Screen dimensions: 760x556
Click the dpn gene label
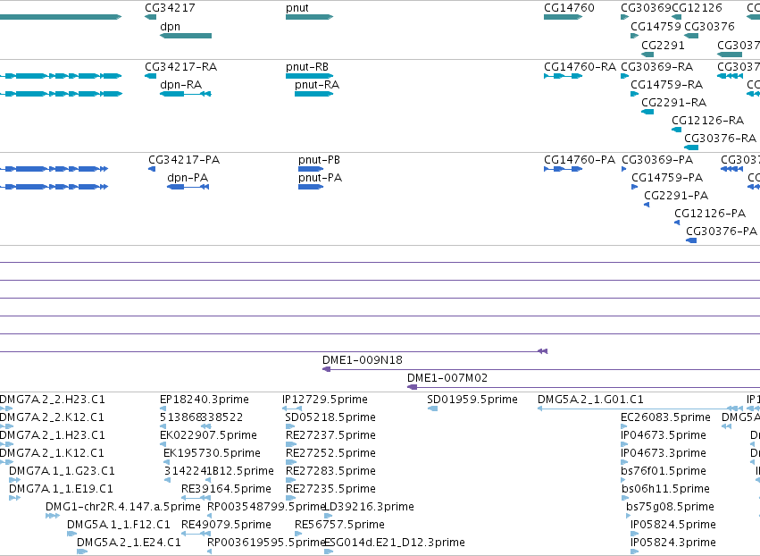click(170, 27)
